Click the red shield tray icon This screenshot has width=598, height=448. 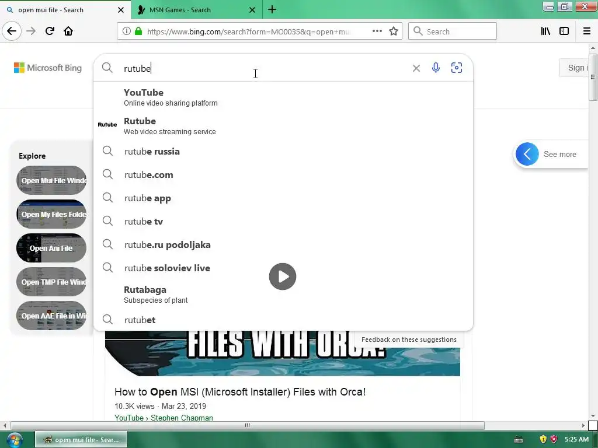tap(554, 440)
